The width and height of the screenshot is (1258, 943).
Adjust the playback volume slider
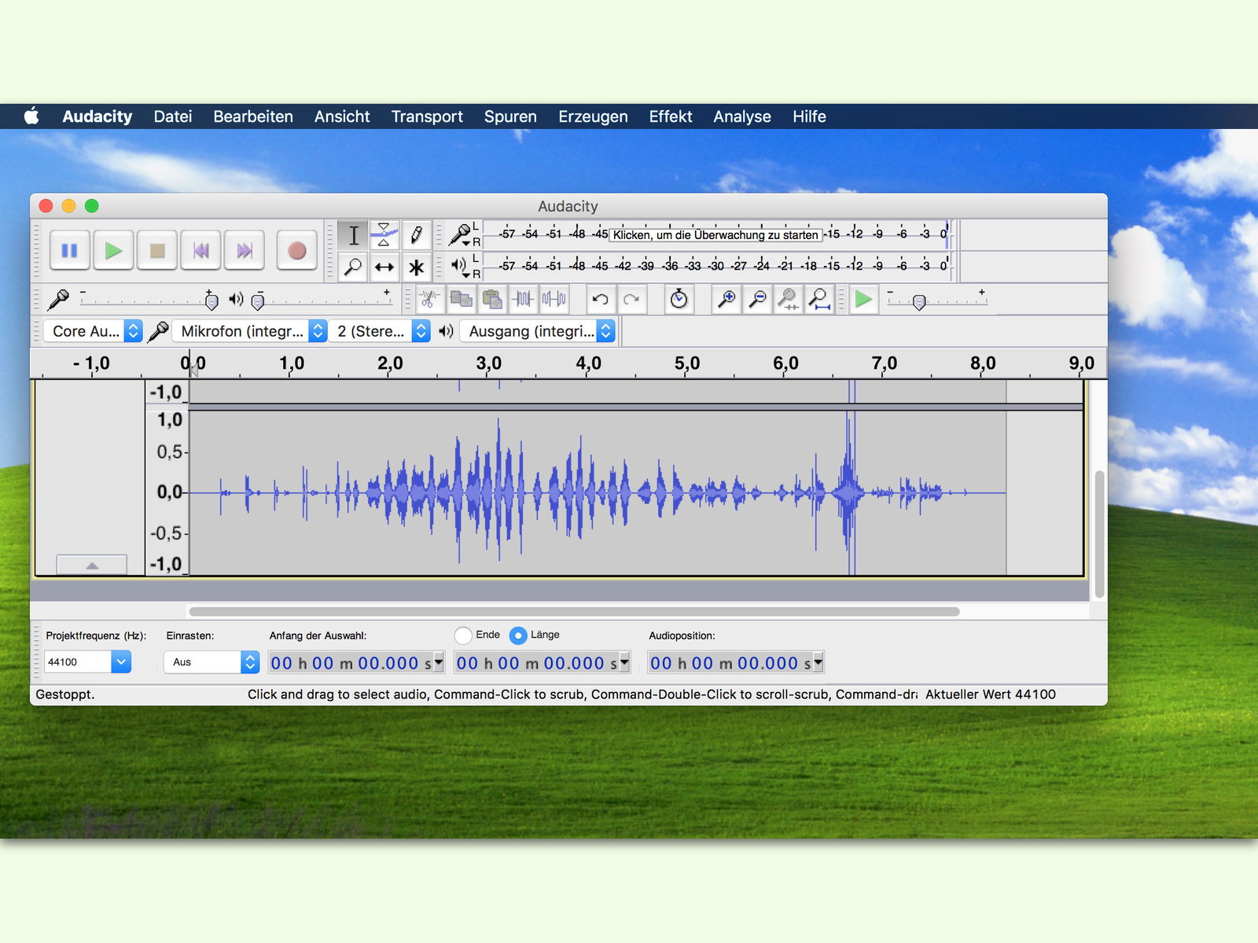(257, 300)
